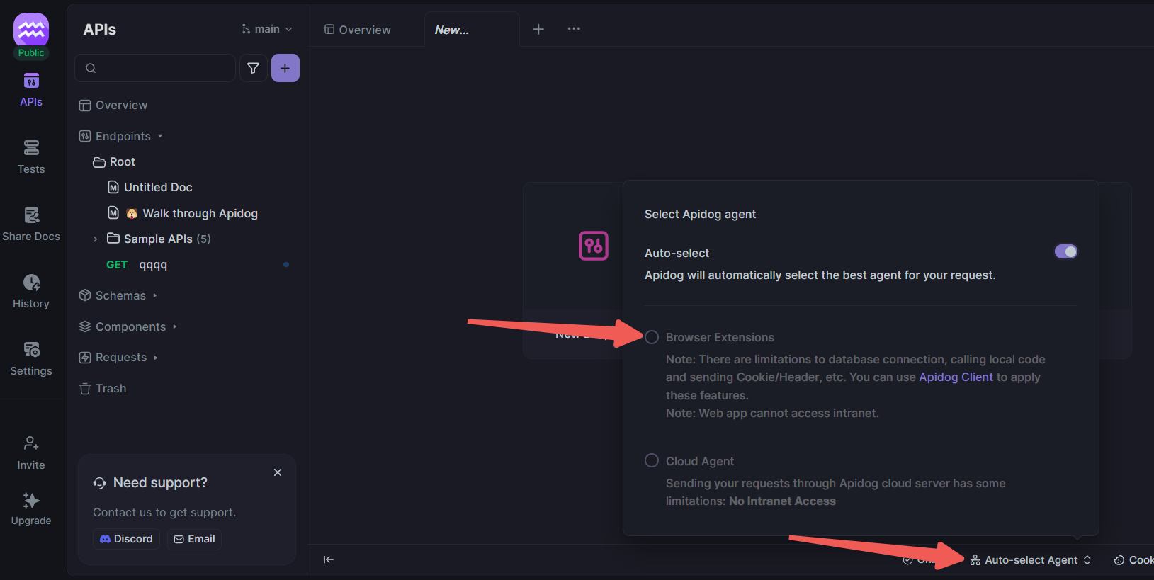Image resolution: width=1154 pixels, height=580 pixels.
Task: Click the Untitled Doc markdown icon
Action: [x=113, y=187]
